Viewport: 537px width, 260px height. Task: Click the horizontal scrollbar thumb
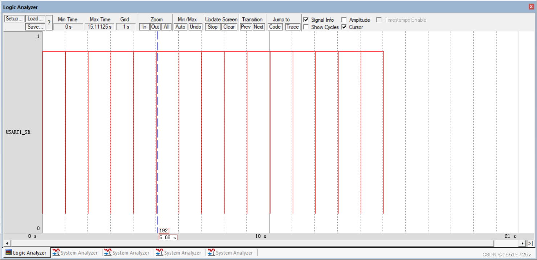[252, 243]
